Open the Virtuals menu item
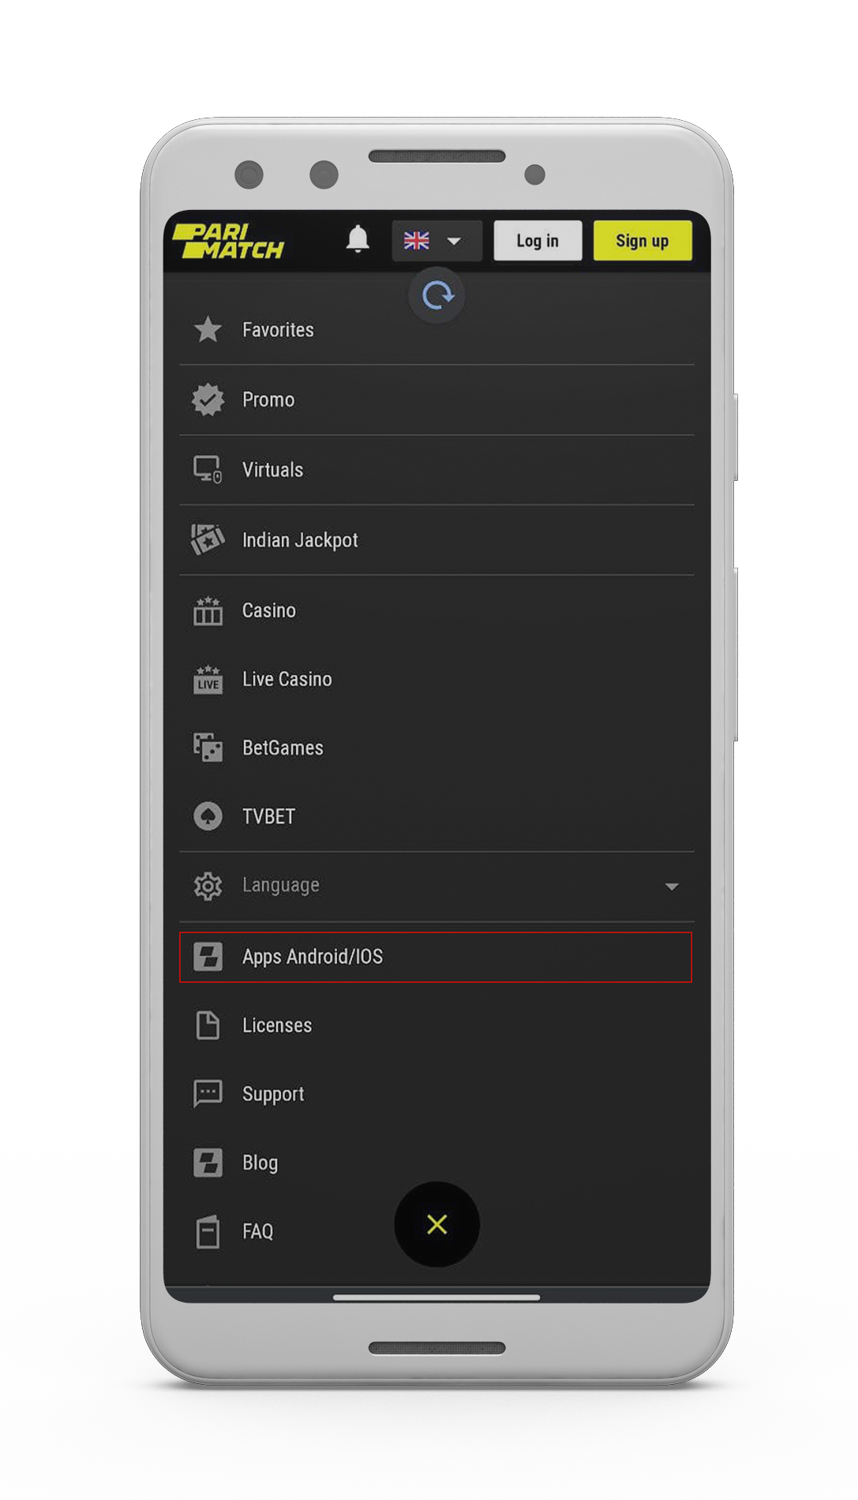The image size is (858, 1500). 436,471
